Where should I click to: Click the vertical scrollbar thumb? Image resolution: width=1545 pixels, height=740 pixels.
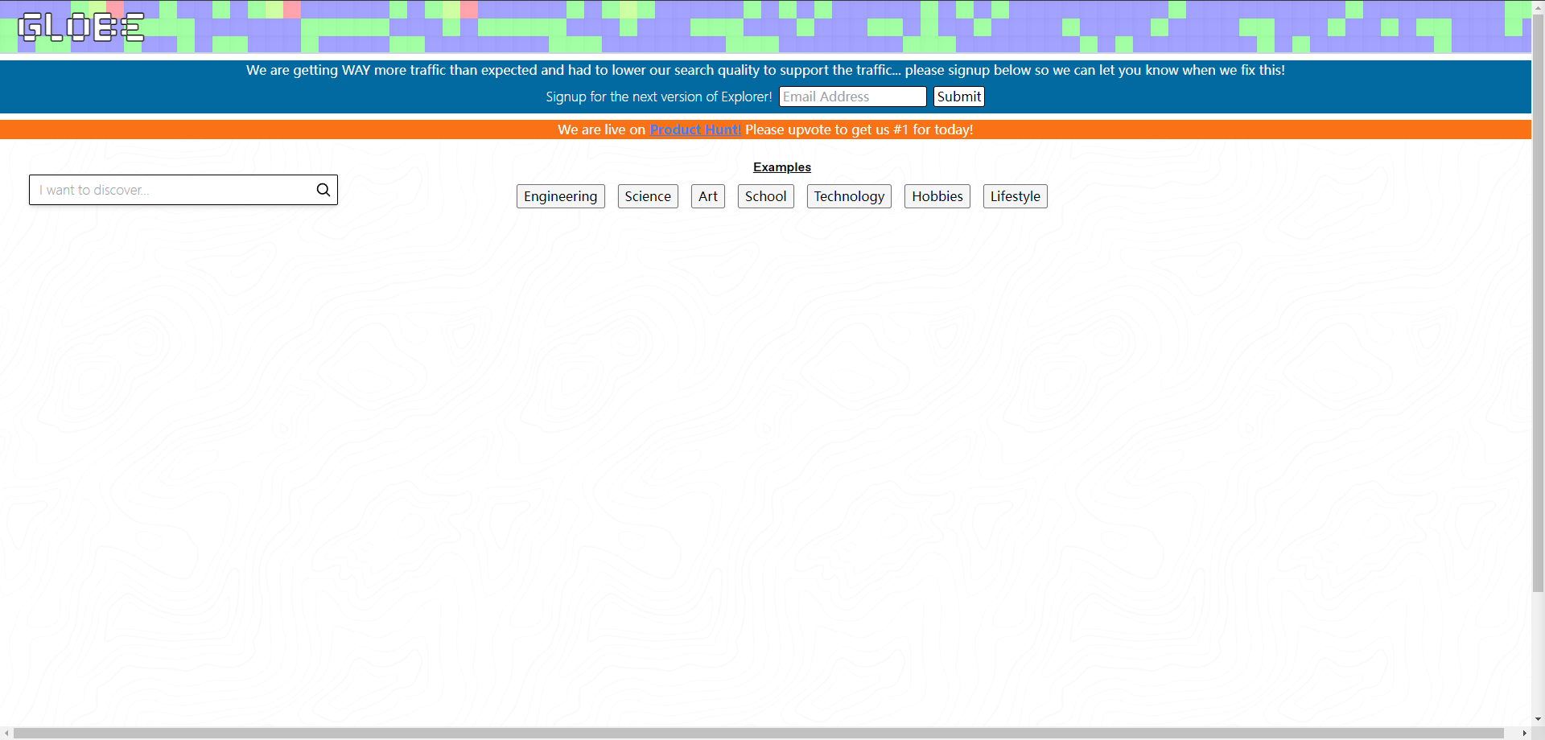pyautogui.click(x=1538, y=302)
